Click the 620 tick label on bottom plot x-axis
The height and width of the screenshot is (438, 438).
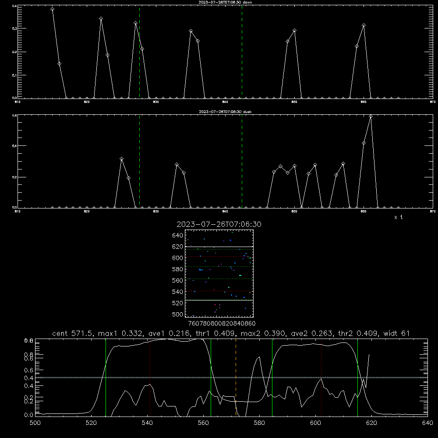[372, 423]
